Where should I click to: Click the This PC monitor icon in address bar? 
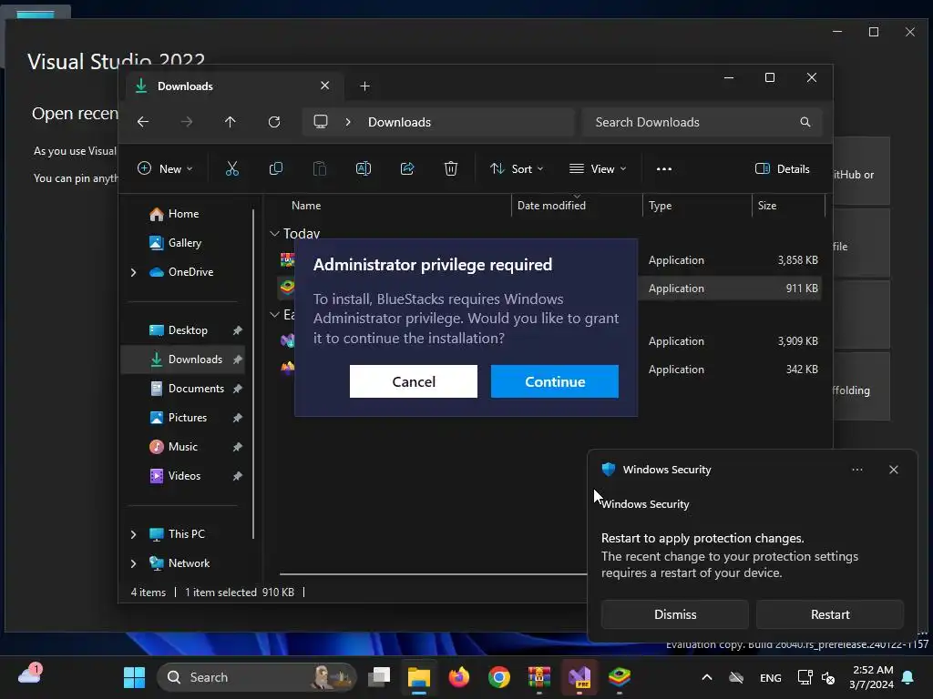pyautogui.click(x=321, y=122)
